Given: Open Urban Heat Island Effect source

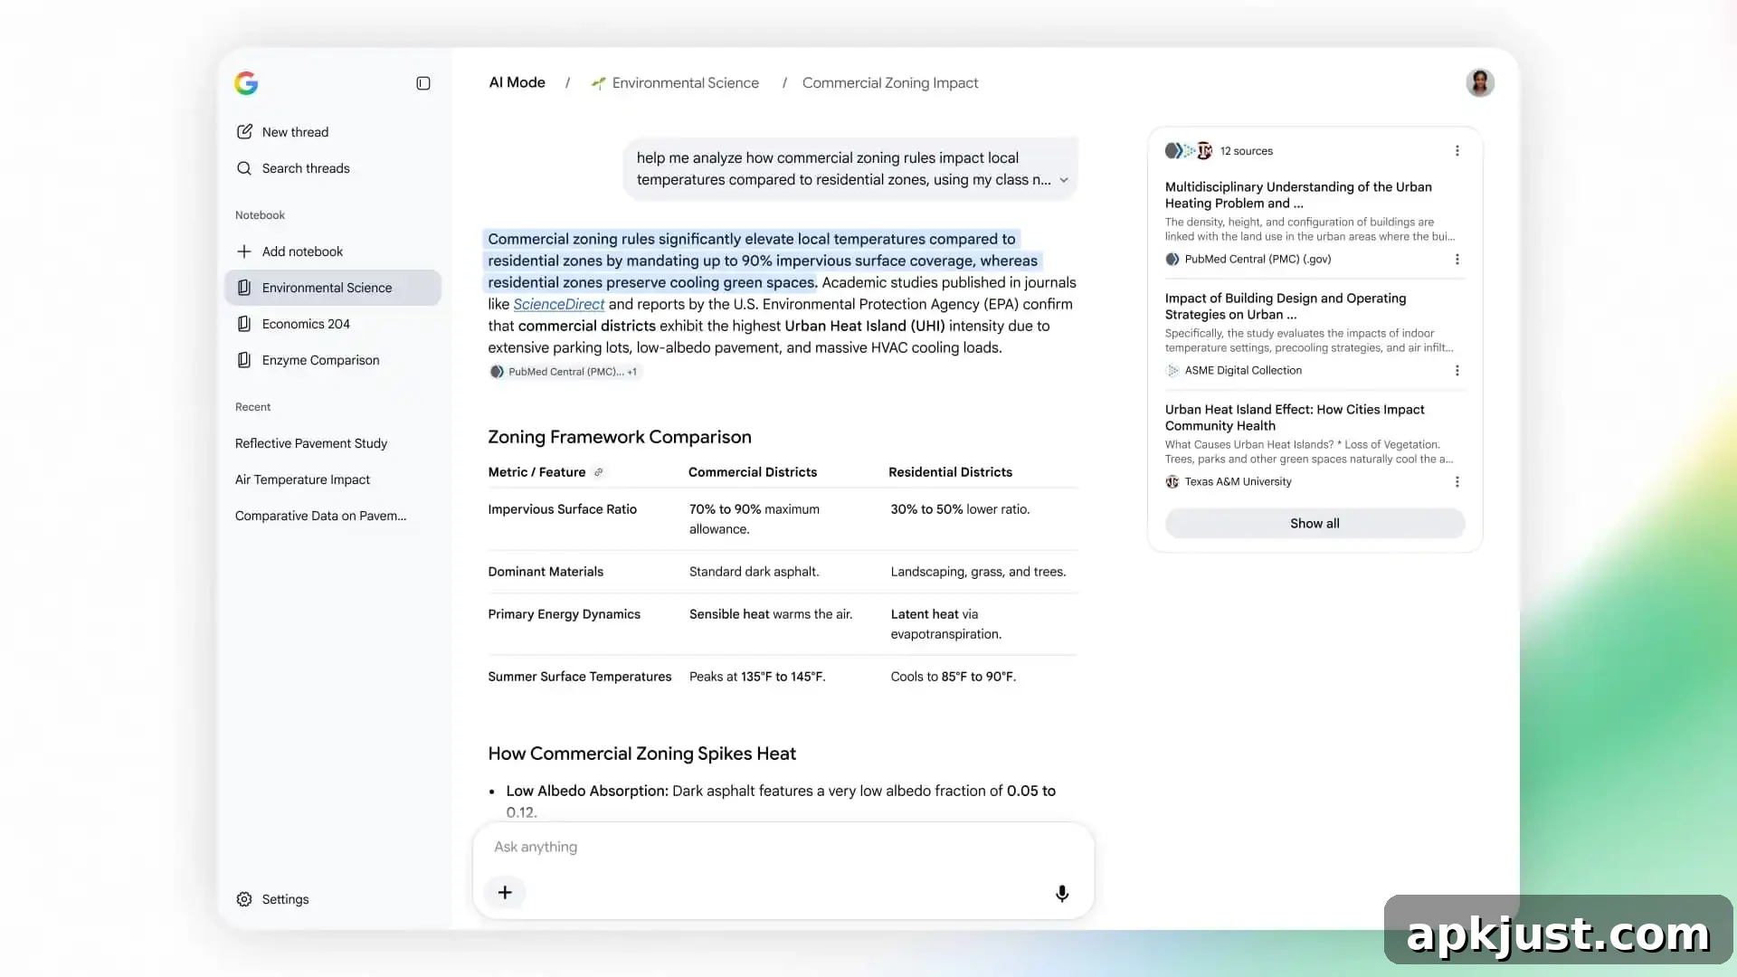Looking at the screenshot, I should click(x=1295, y=417).
